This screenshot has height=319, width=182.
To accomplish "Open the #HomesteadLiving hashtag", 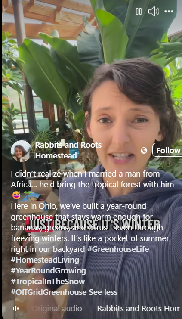I will [x=45, y=260].
